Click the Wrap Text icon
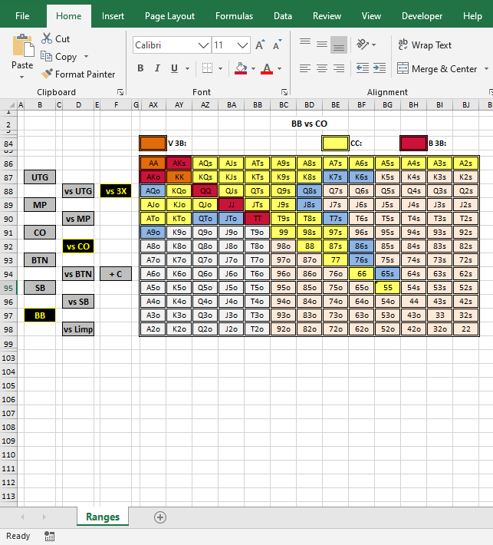The height and width of the screenshot is (545, 493). click(x=403, y=45)
